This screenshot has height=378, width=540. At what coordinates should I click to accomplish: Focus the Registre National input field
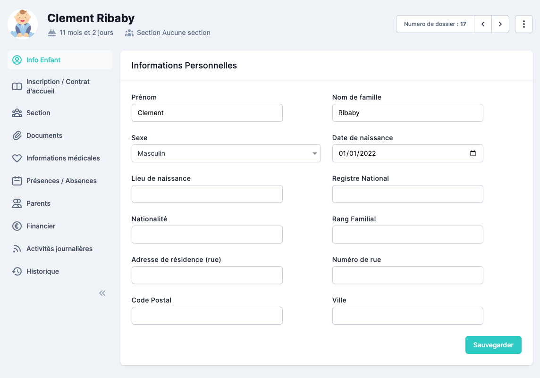pos(407,194)
